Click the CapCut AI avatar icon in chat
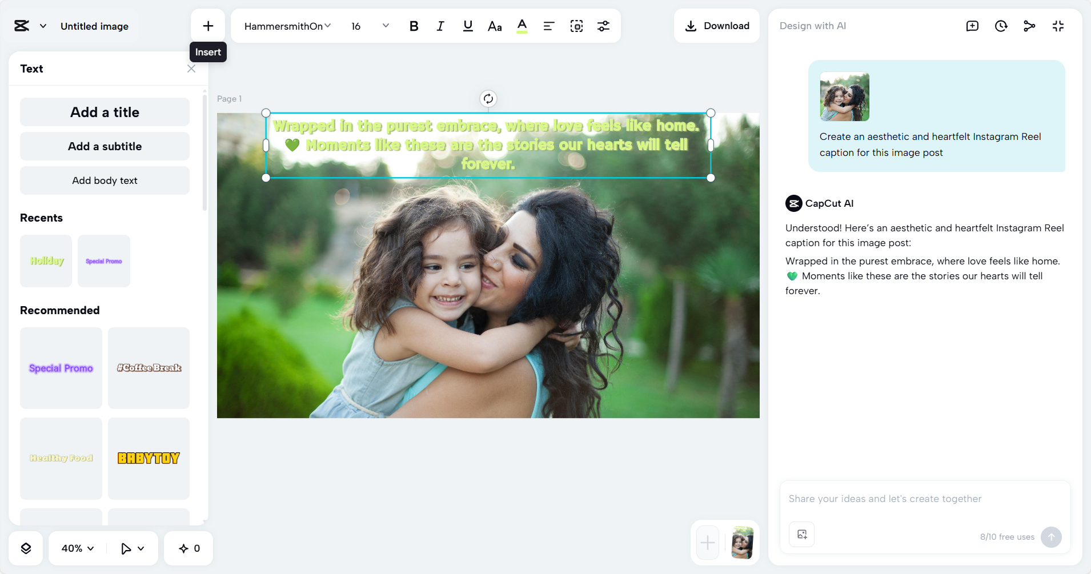The image size is (1091, 574). [x=794, y=203]
